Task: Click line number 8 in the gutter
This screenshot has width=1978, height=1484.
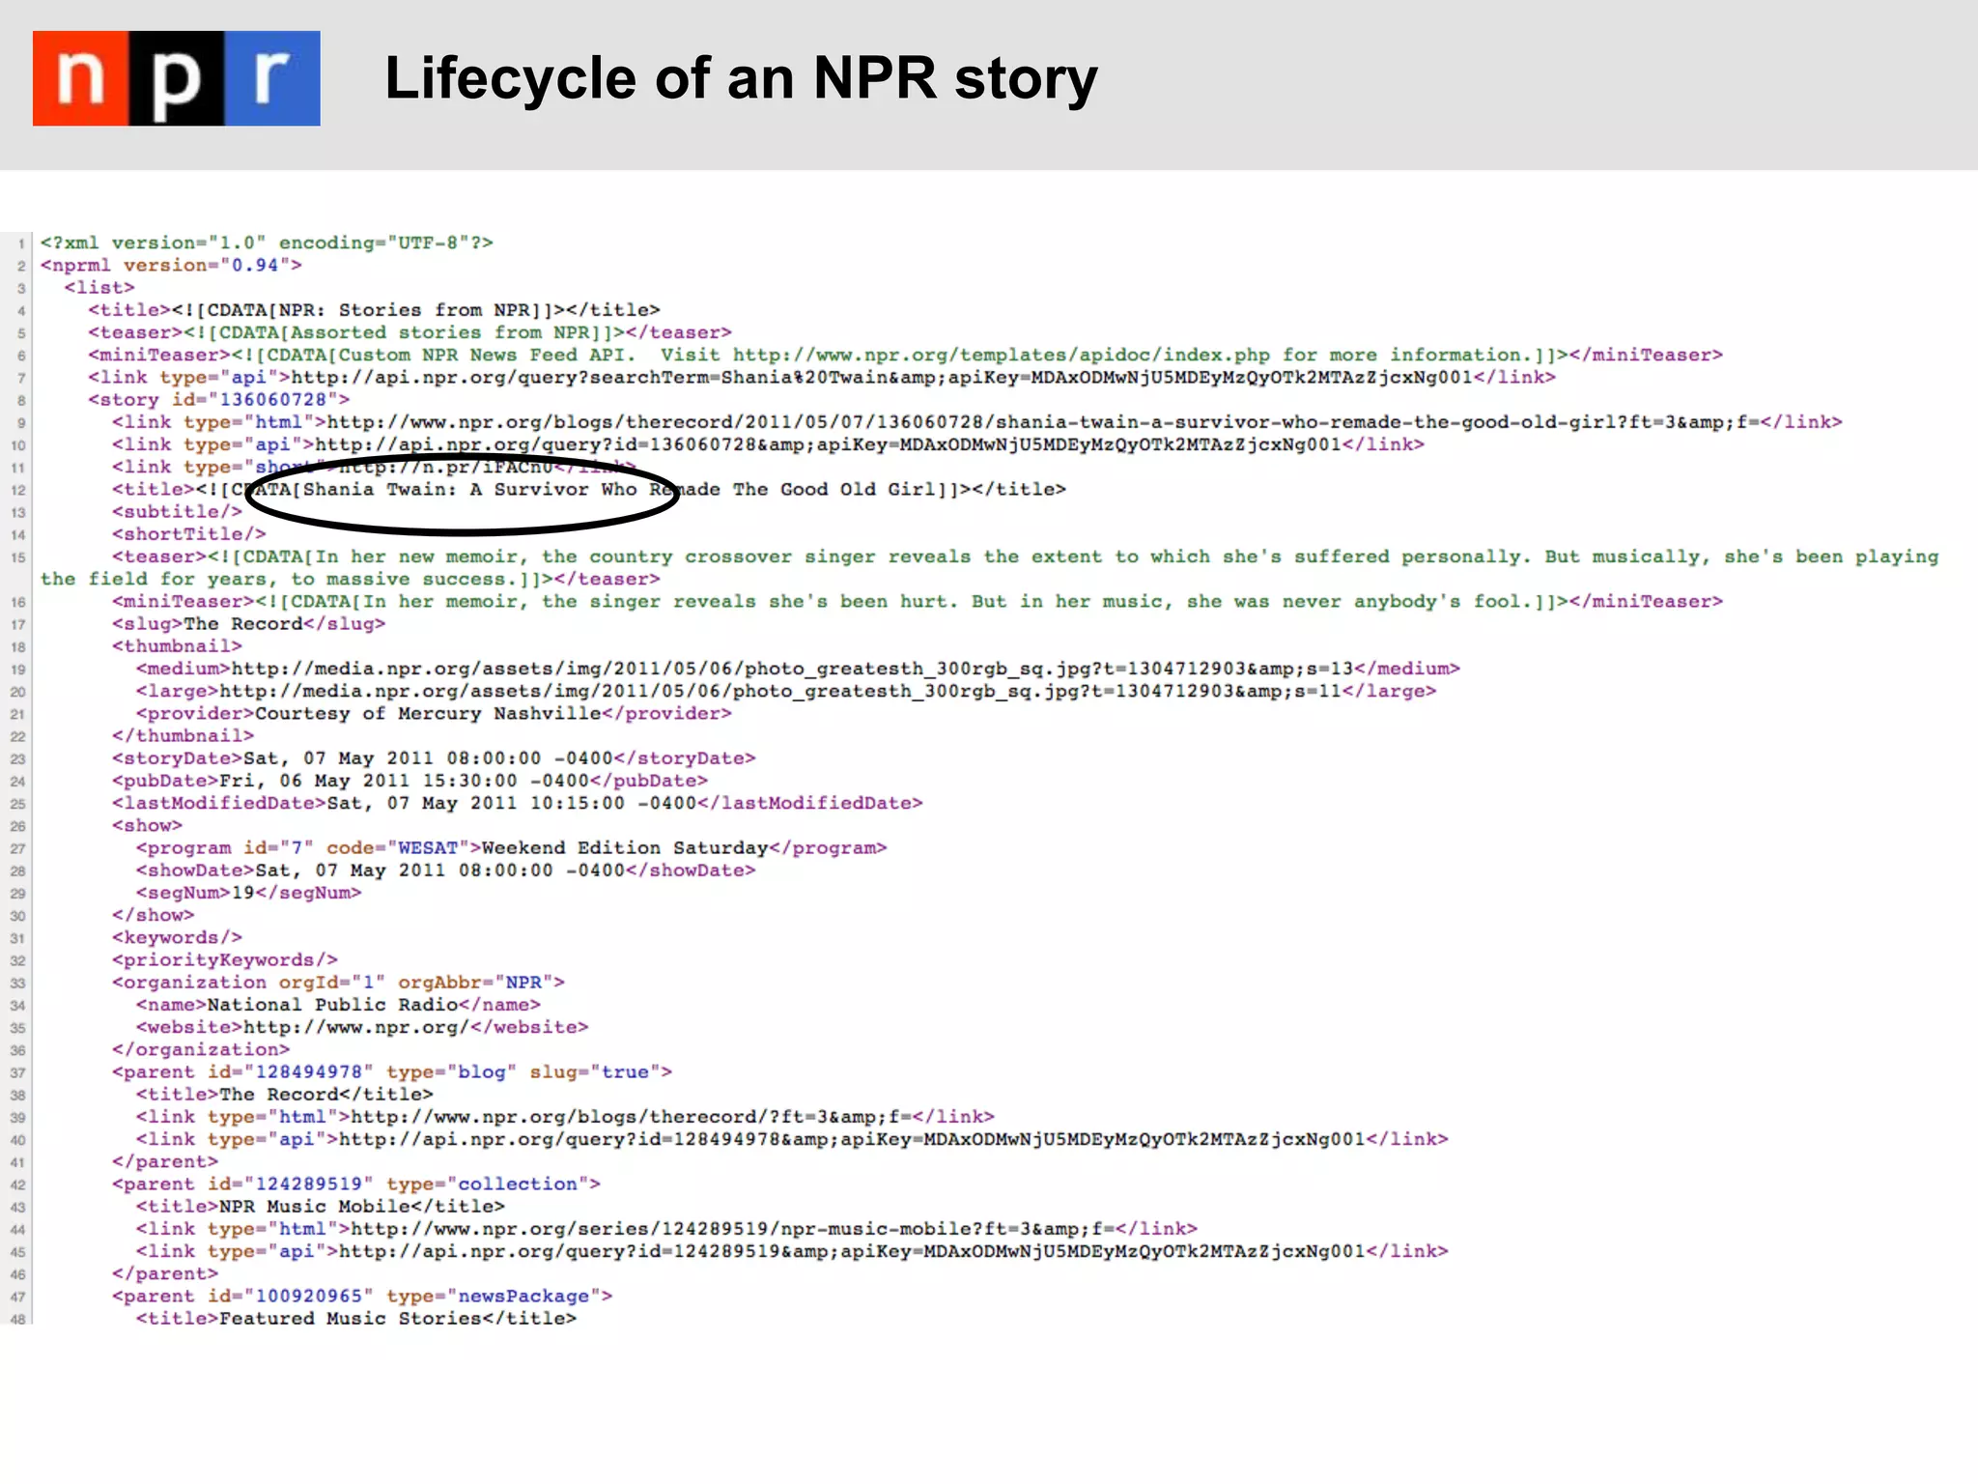Action: coord(20,401)
